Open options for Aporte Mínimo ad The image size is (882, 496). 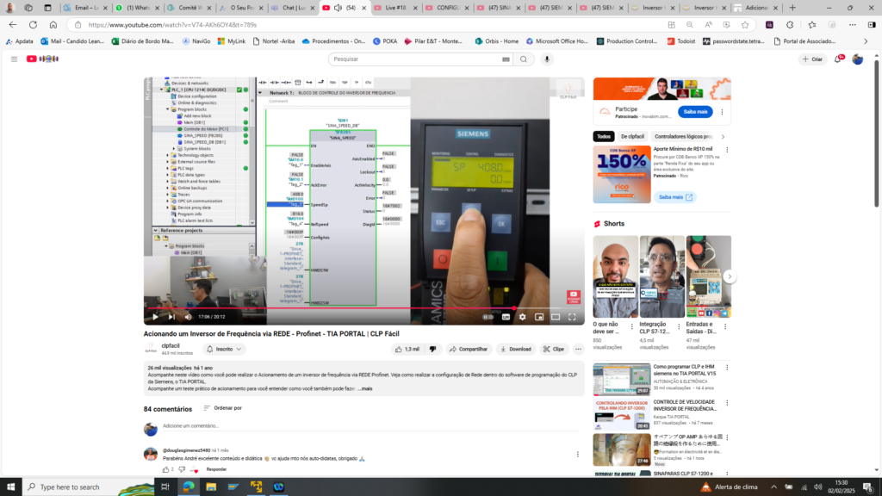[727, 150]
